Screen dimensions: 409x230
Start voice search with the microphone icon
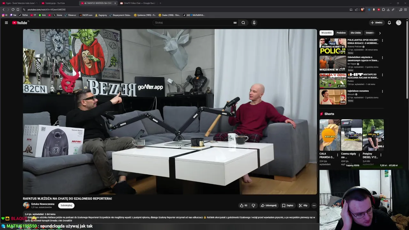tap(254, 23)
